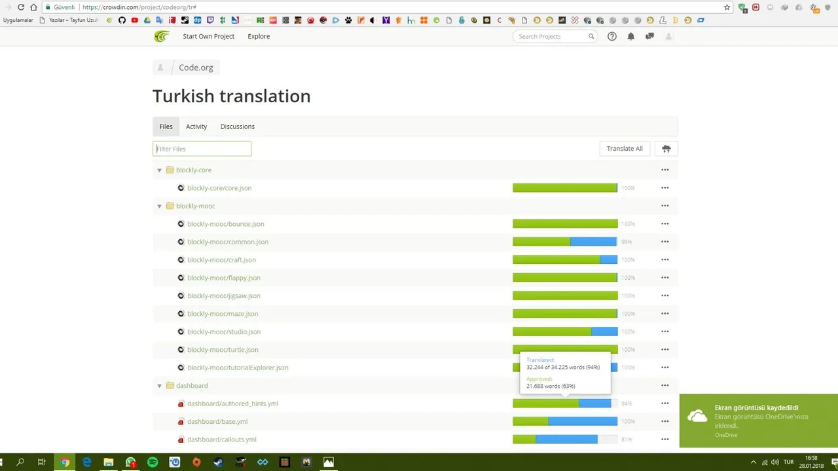The image size is (838, 471).
Task: Click the Translate All button
Action: pyautogui.click(x=625, y=149)
